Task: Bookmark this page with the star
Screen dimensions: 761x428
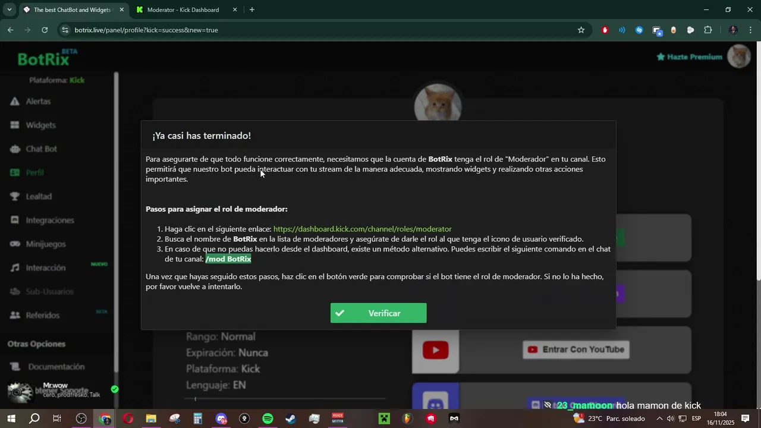Action: click(x=581, y=30)
